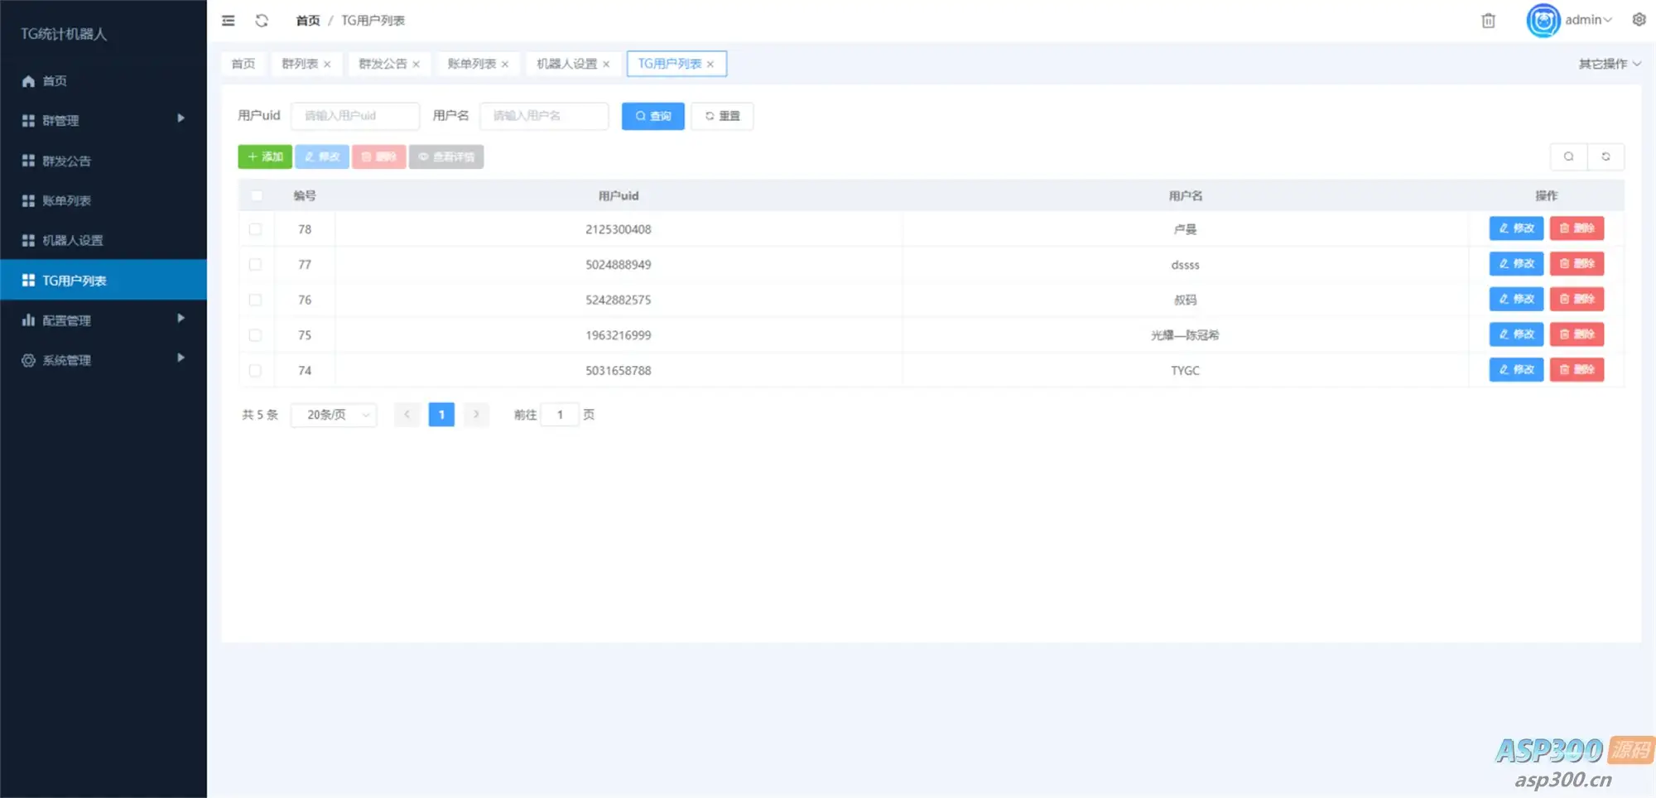Edit user dssss with 修改 button
This screenshot has height=798, width=1656.
(x=1516, y=264)
